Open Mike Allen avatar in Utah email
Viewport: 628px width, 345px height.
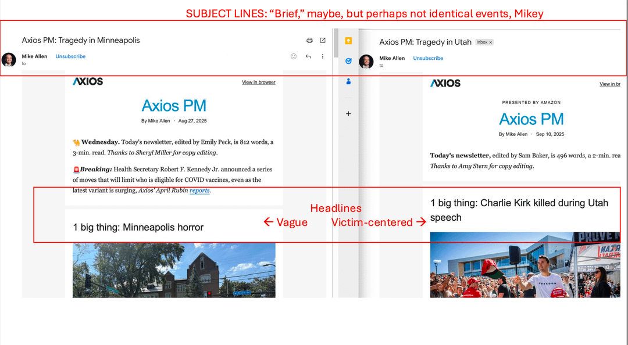tap(366, 61)
